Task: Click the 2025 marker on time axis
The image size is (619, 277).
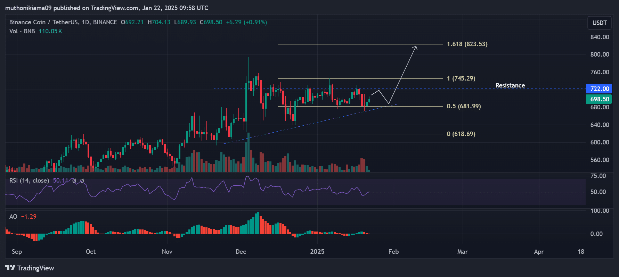Action: [317, 252]
